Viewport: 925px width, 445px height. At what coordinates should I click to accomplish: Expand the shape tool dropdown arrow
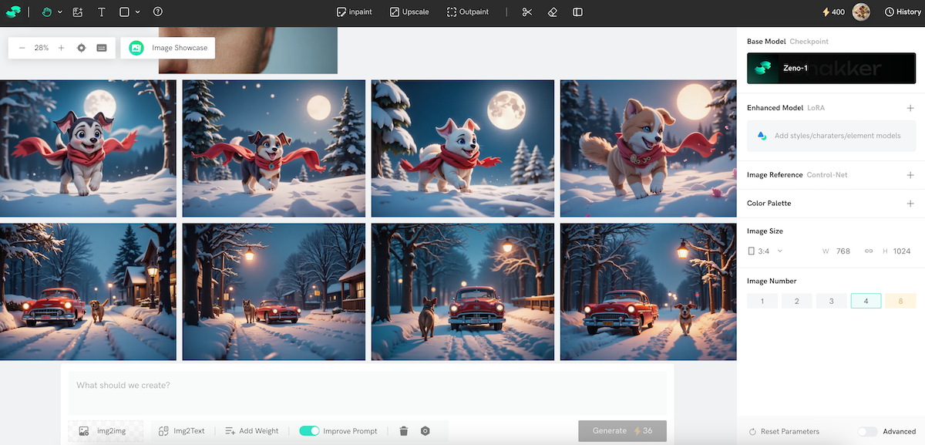(x=138, y=12)
